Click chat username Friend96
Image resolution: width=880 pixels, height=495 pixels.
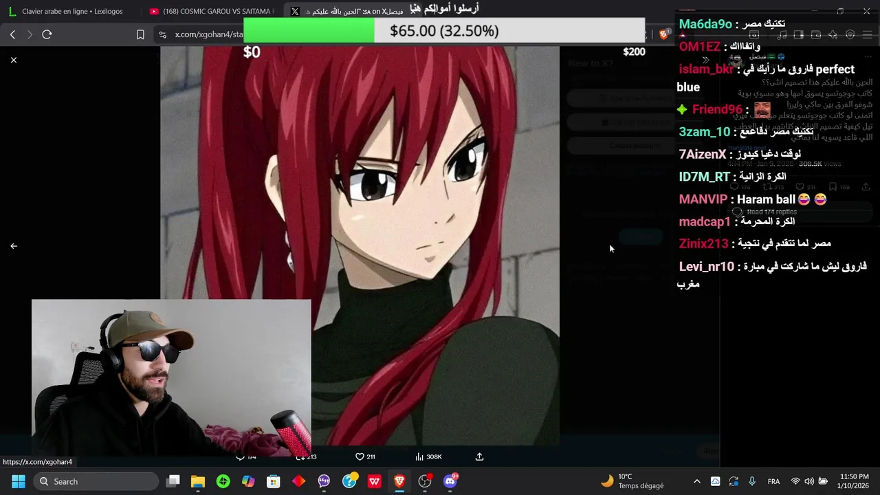717,109
